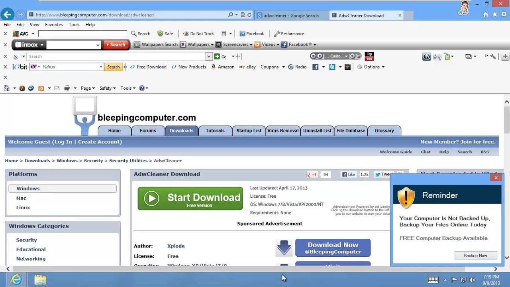The width and height of the screenshot is (510, 287).
Task: Click Download Now @BleepingComputer button
Action: click(333, 248)
